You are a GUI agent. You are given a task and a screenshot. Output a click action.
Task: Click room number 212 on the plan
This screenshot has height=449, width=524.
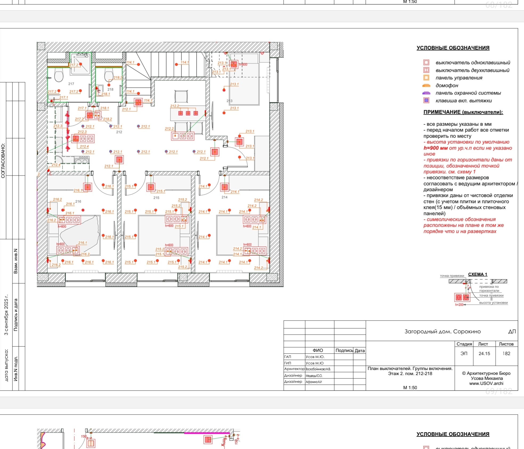119,132
